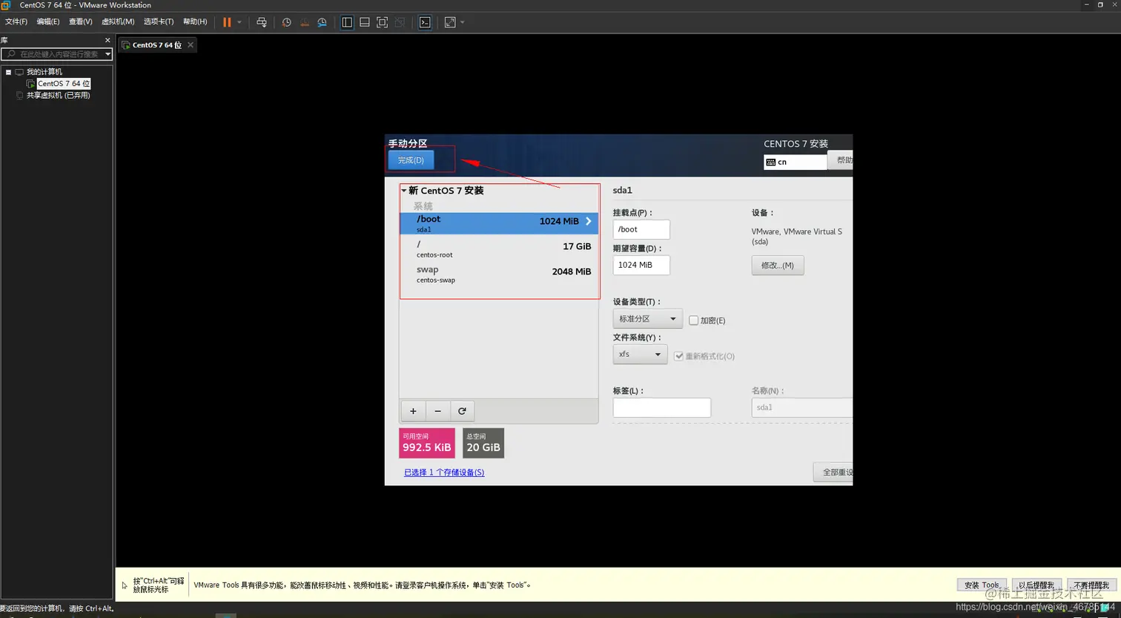Enter full screen mode via toolbar icon
Image resolution: width=1121 pixels, height=618 pixels.
(382, 22)
